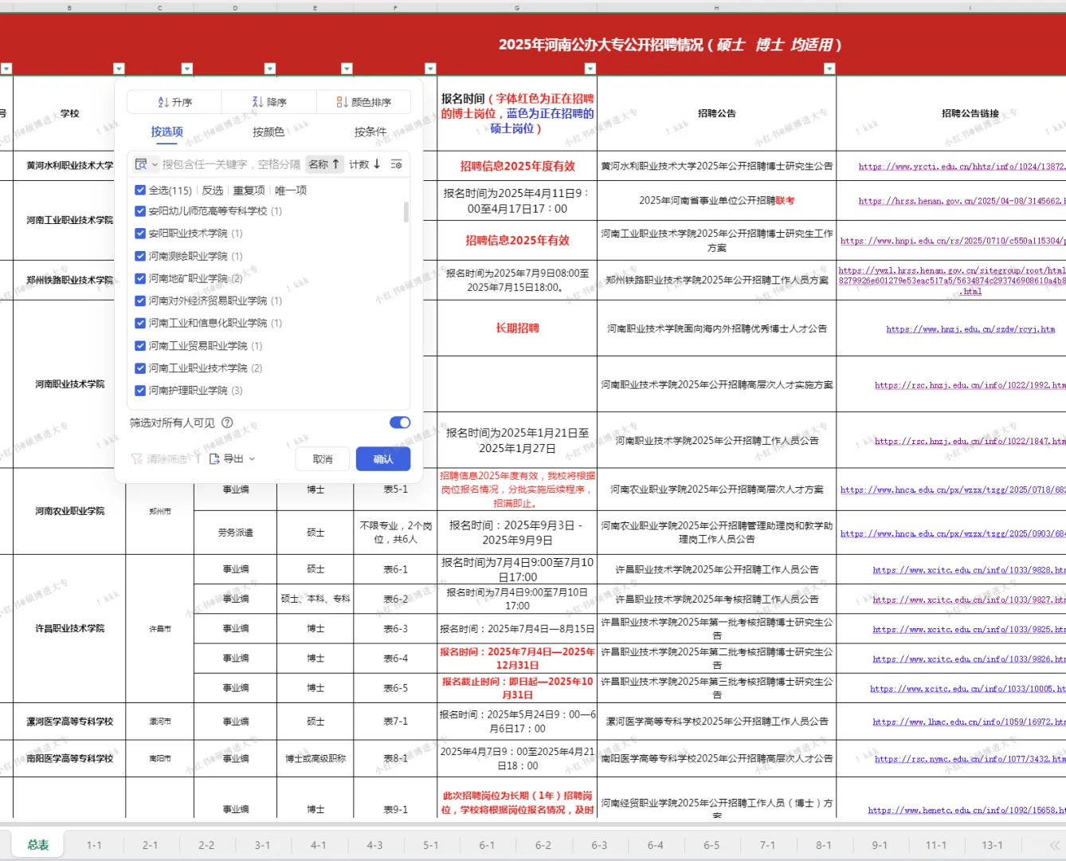The width and height of the screenshot is (1066, 861).
Task: Sort filter items by 名称
Action: (324, 164)
